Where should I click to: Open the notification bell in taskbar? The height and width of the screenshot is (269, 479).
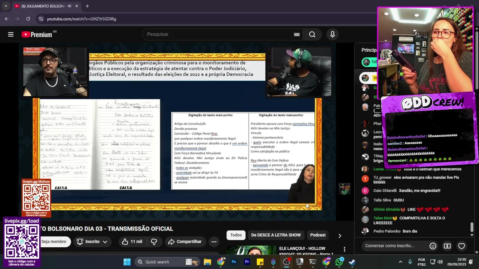click(x=472, y=262)
